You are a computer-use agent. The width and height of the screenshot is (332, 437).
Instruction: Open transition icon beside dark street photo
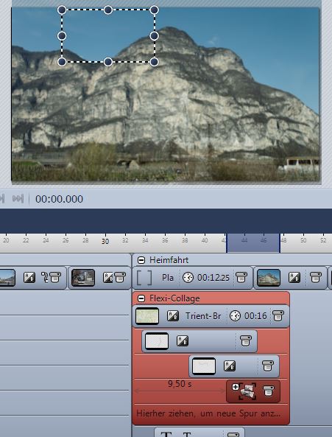(107, 278)
